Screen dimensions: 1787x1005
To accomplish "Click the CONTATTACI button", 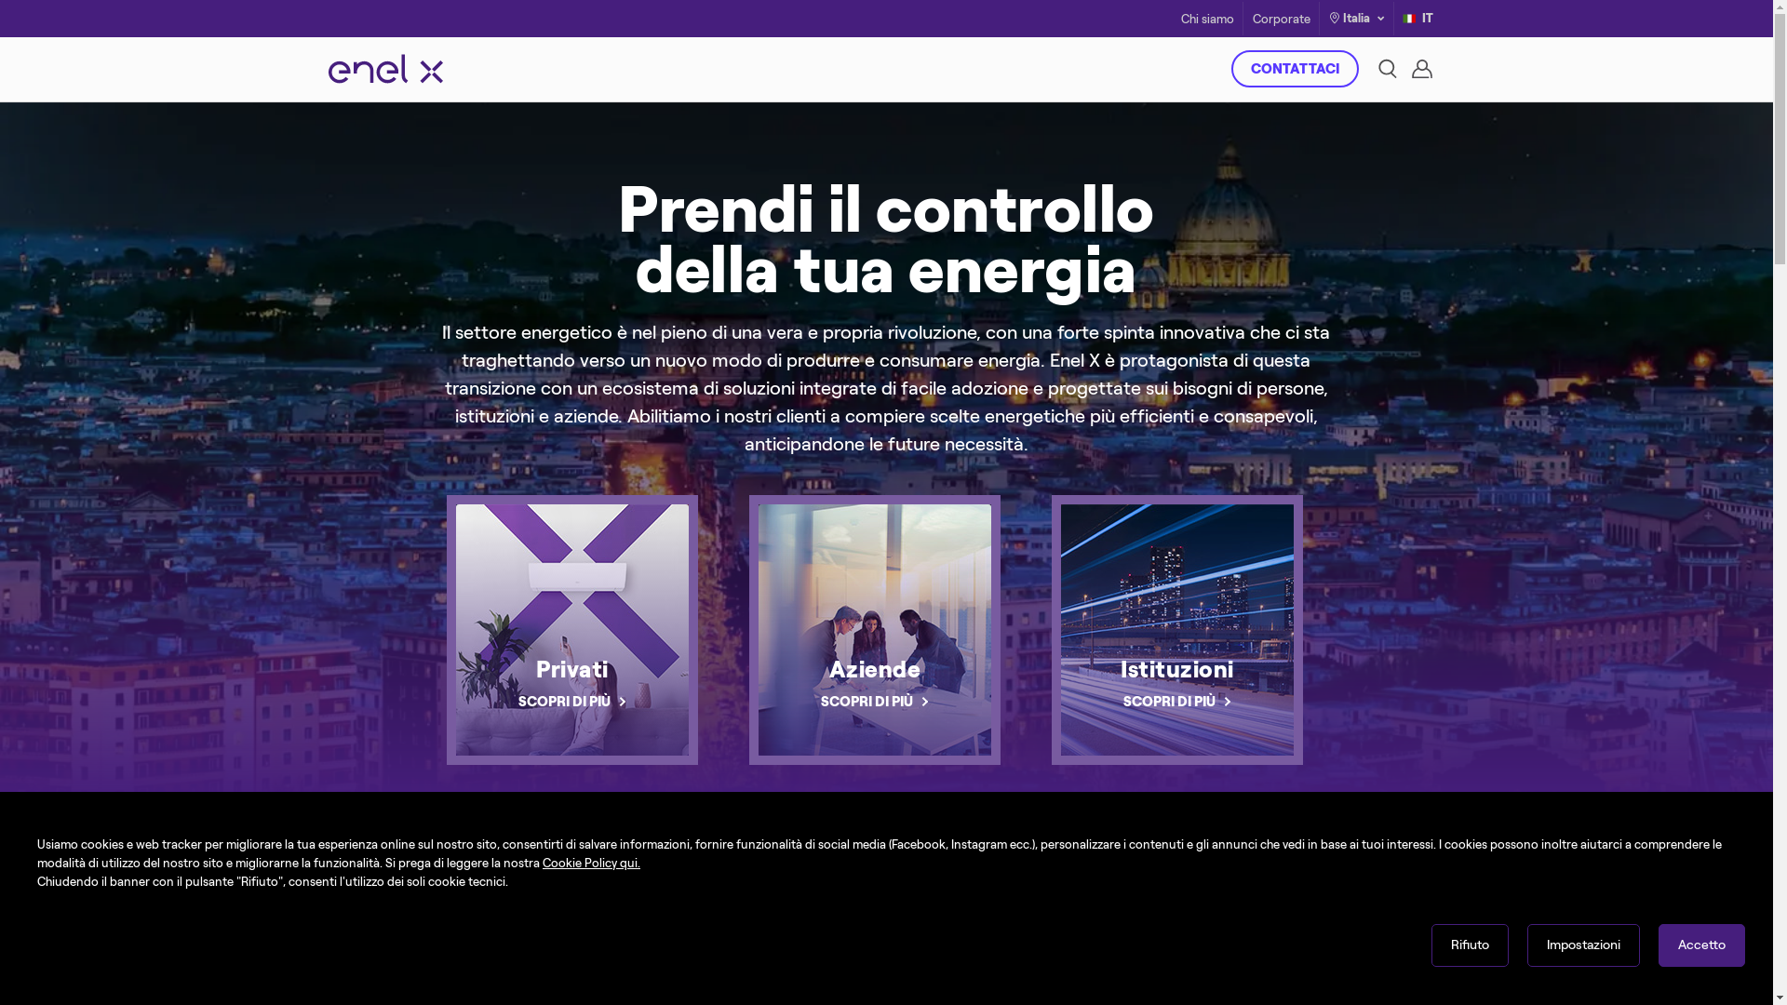I will 1295,69.
